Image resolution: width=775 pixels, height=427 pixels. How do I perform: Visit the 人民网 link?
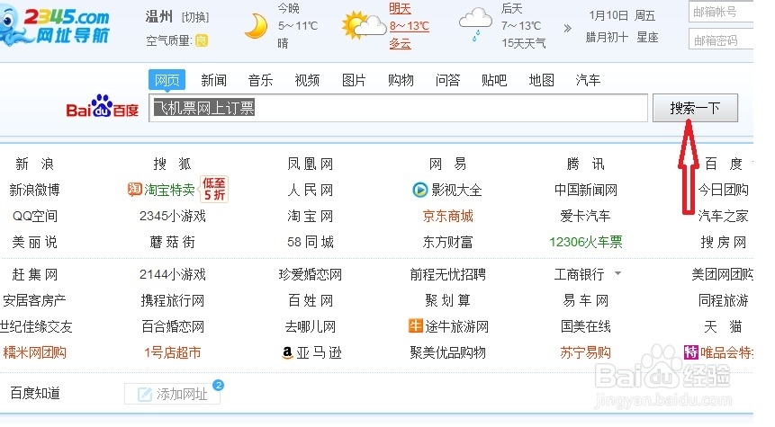310,190
